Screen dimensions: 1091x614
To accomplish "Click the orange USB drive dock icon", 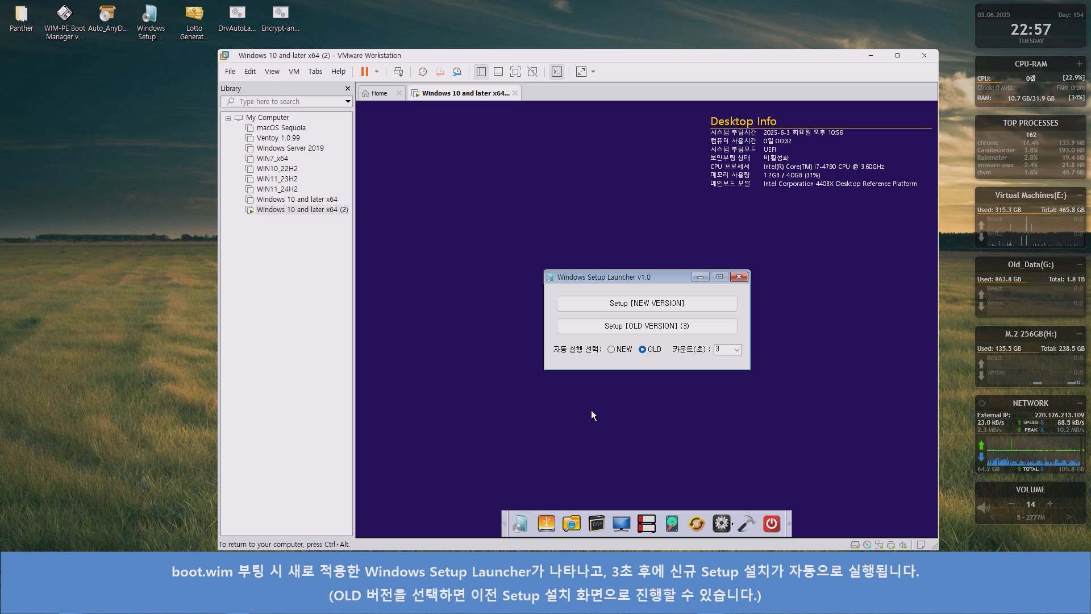I will [546, 524].
